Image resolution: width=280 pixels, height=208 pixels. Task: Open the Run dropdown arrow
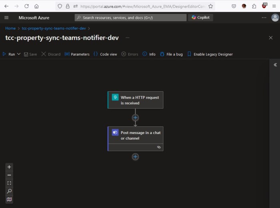click(x=19, y=54)
